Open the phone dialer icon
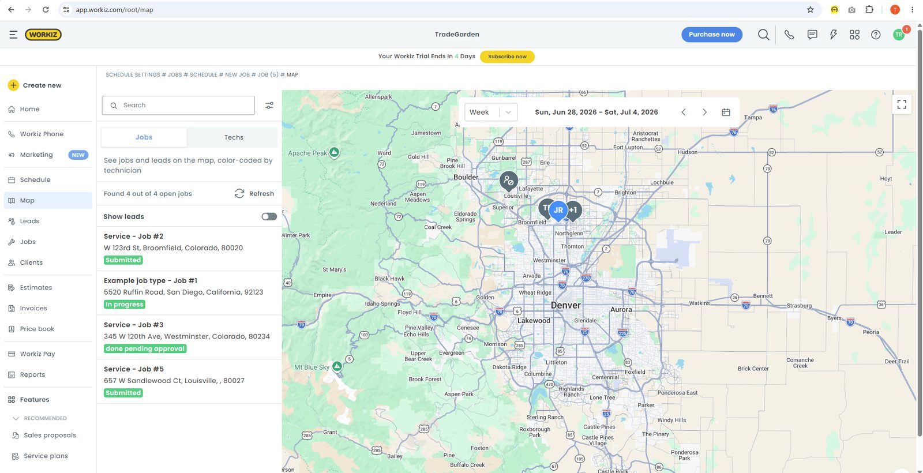Viewport: 923px width, 473px height. 789,35
